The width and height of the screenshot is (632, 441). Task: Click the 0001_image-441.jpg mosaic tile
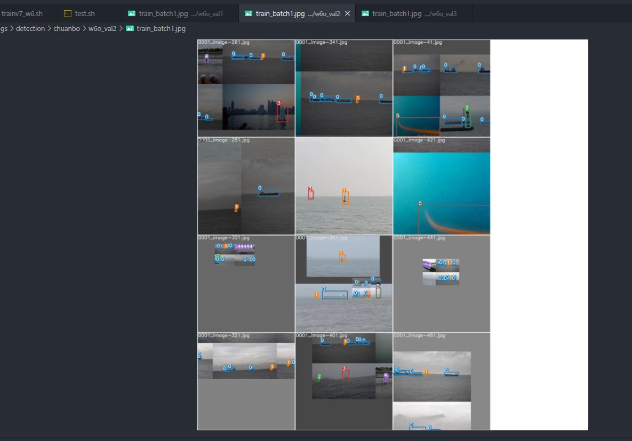coord(442,284)
